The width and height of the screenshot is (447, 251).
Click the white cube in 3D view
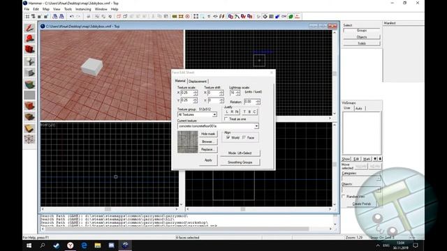pos(91,67)
